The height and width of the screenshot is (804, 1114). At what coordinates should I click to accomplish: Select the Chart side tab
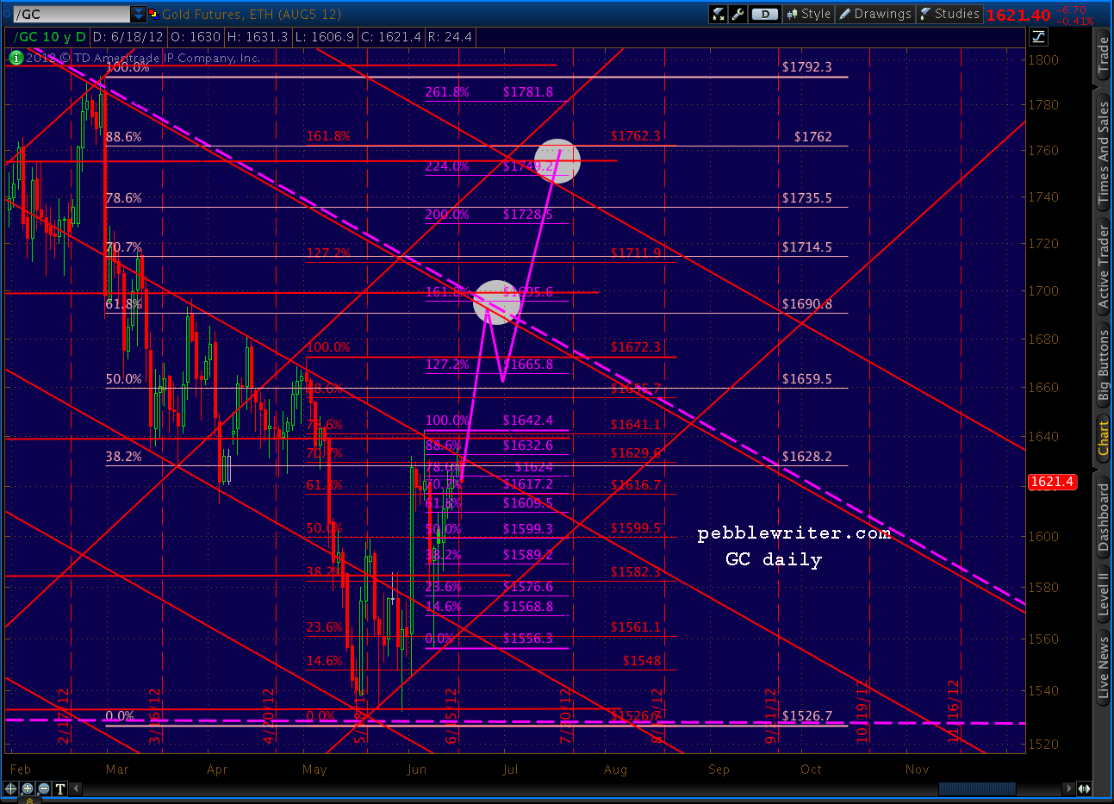coord(1103,439)
